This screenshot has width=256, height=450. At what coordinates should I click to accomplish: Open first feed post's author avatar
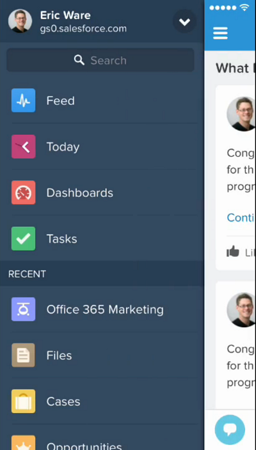click(241, 114)
